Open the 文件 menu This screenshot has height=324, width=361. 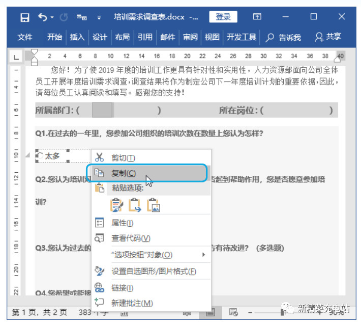click(25, 37)
